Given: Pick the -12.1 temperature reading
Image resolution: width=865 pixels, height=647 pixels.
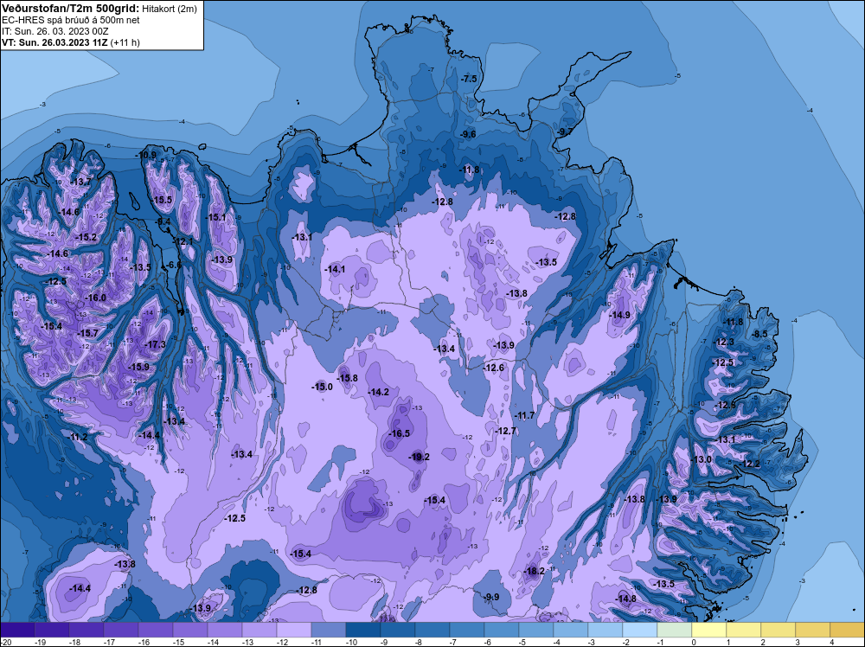Looking at the screenshot, I should [x=183, y=241].
